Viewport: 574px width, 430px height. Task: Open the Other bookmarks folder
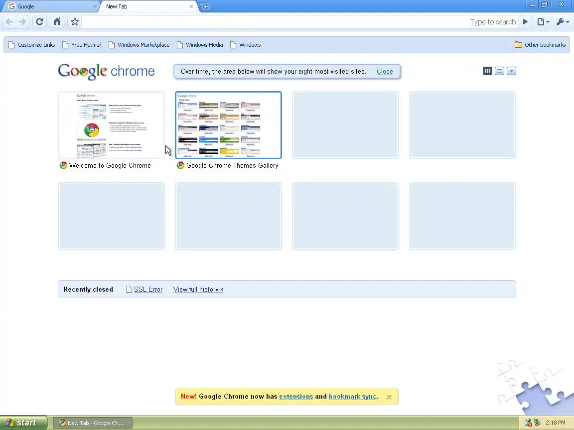click(540, 45)
